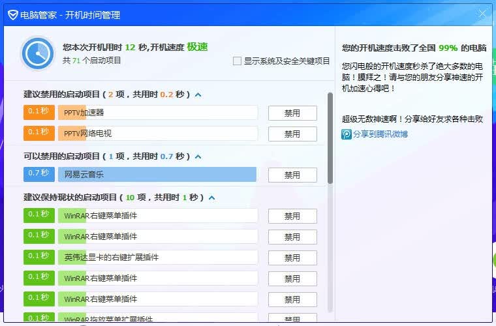Collapse the 建议禁用的启动项目 section
The height and width of the screenshot is (326, 496).
point(198,95)
